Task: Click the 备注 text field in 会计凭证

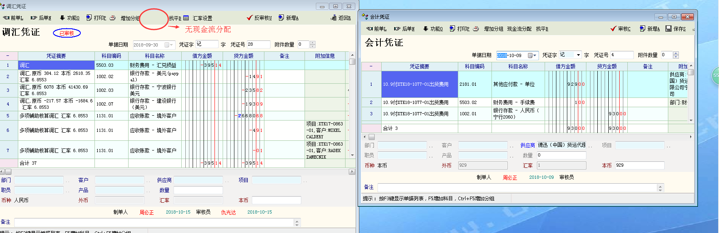Action: click(x=517, y=188)
